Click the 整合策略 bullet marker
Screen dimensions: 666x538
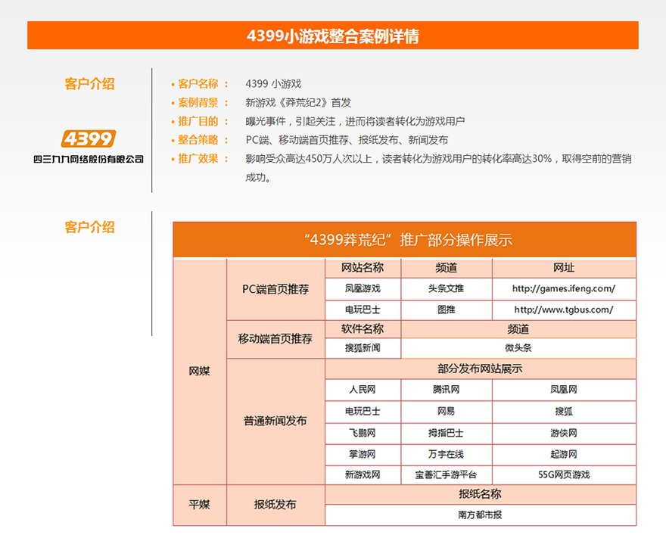171,138
